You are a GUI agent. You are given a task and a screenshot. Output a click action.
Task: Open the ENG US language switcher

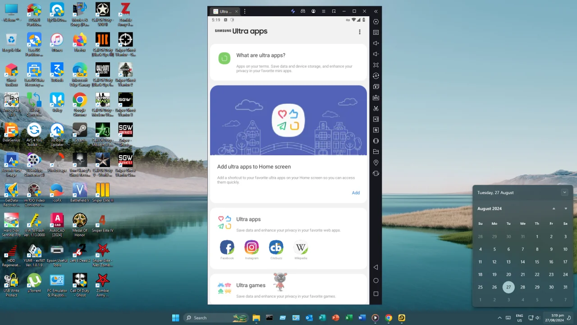tap(519, 318)
